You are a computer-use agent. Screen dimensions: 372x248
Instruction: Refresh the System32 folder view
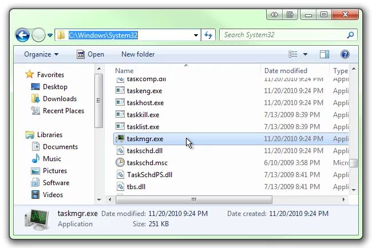(x=208, y=35)
